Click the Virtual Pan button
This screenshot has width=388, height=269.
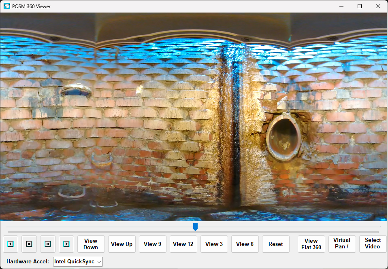point(342,244)
